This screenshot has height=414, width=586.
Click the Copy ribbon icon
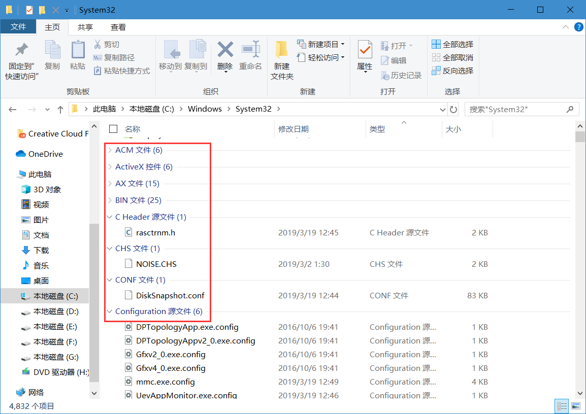tap(52, 50)
